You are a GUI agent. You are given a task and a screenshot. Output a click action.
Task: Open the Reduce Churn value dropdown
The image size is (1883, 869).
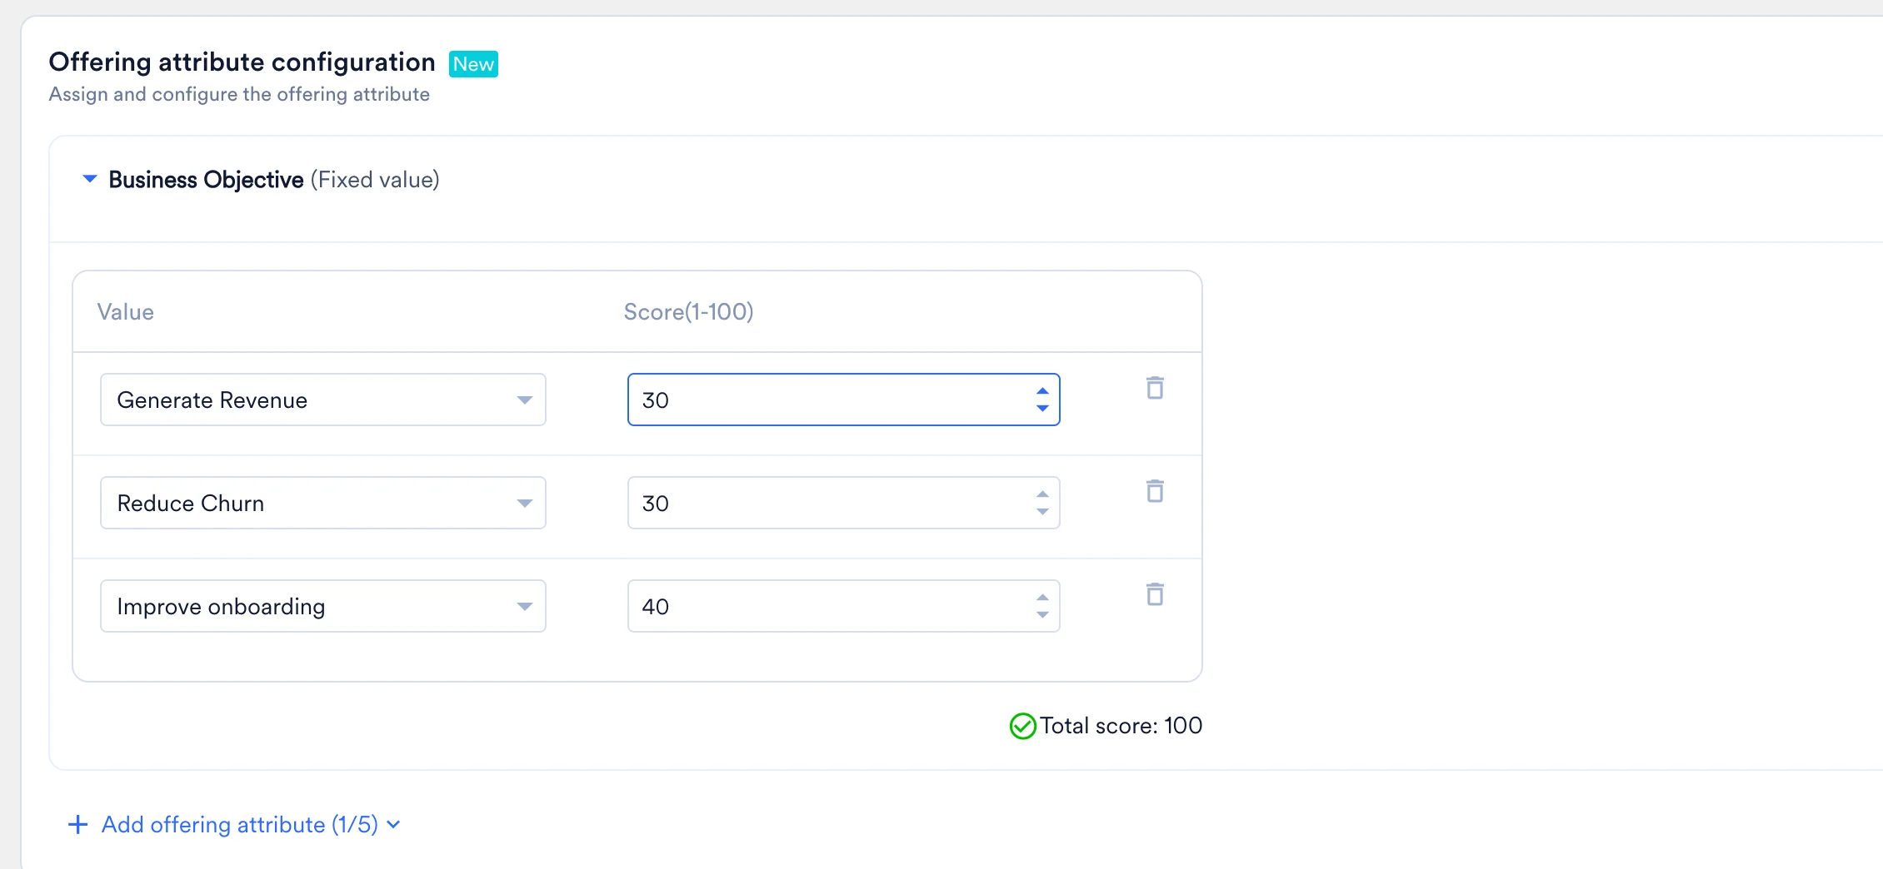[323, 503]
